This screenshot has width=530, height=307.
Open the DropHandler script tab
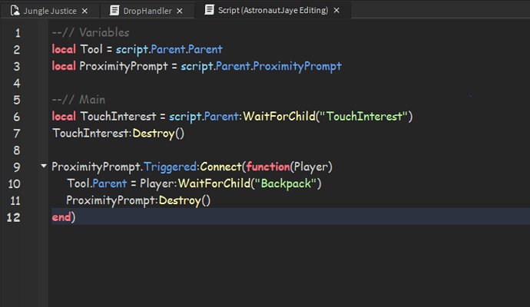click(x=147, y=11)
